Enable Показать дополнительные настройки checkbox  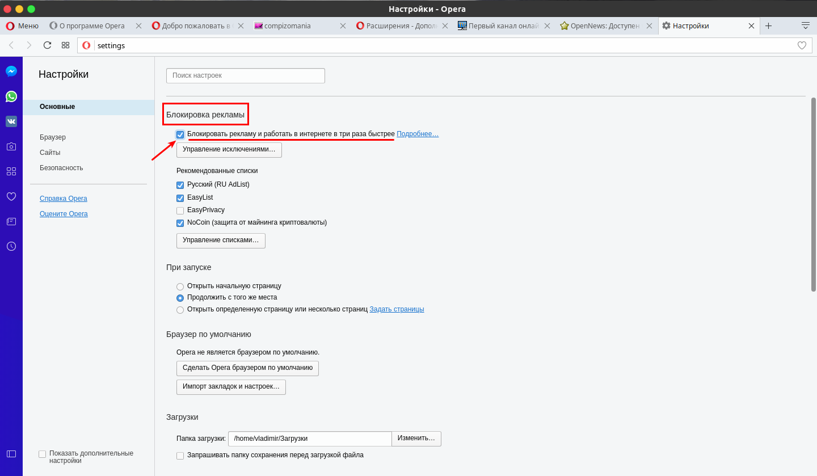[x=43, y=454]
